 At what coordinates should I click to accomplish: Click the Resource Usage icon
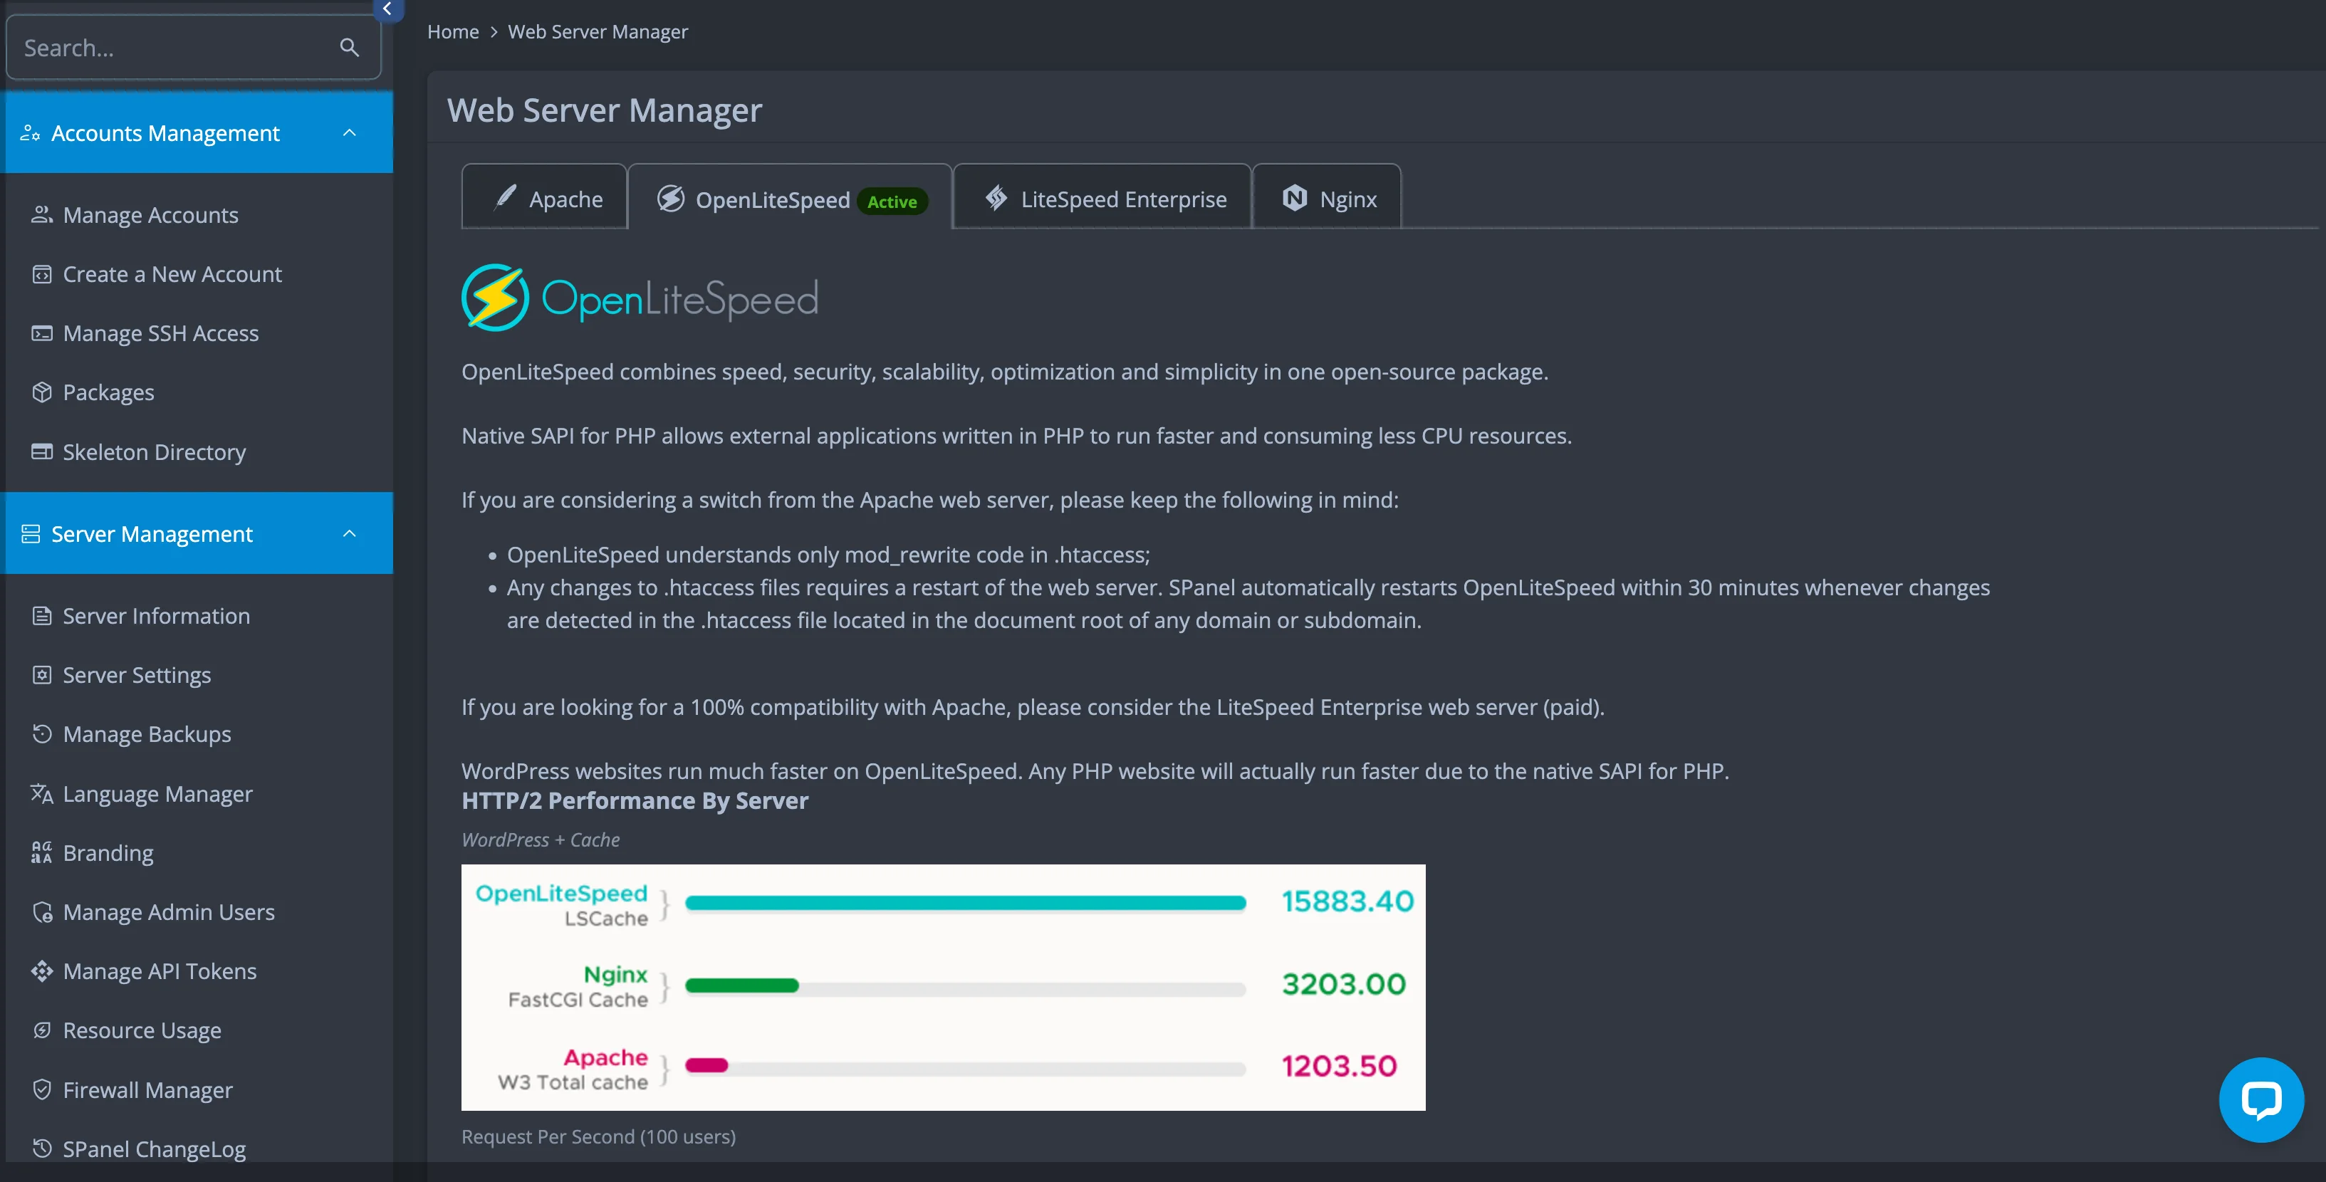41,1030
